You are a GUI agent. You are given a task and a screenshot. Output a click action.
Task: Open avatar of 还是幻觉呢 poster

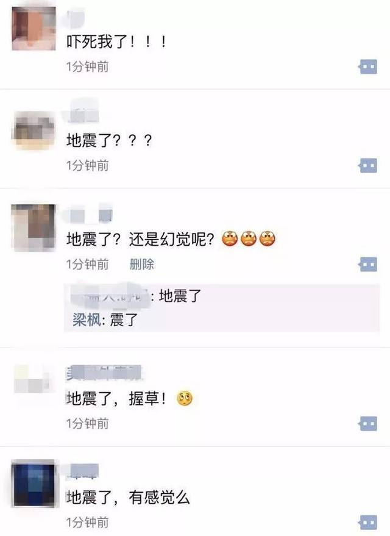(33, 227)
